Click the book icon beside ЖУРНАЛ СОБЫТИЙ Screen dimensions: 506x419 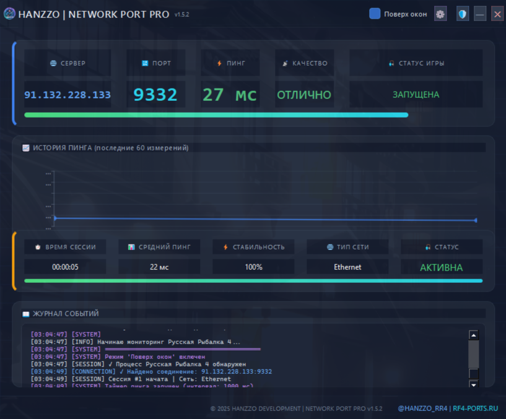[25, 314]
